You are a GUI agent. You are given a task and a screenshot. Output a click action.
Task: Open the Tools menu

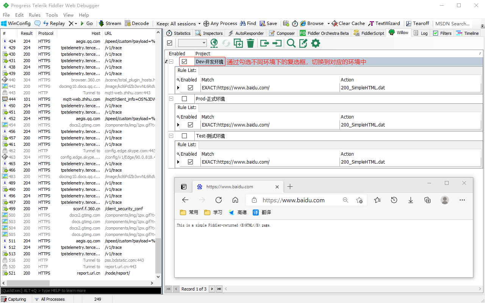pyautogui.click(x=52, y=15)
